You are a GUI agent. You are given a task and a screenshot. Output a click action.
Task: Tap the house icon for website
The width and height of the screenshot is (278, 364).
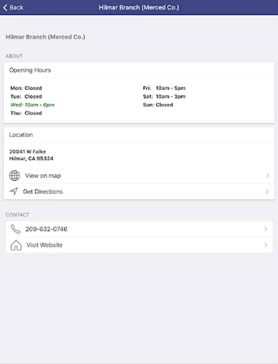pyautogui.click(x=16, y=245)
